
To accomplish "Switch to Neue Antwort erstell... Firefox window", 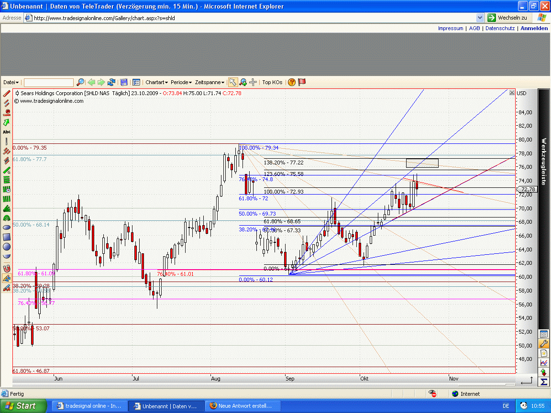I will click(242, 406).
